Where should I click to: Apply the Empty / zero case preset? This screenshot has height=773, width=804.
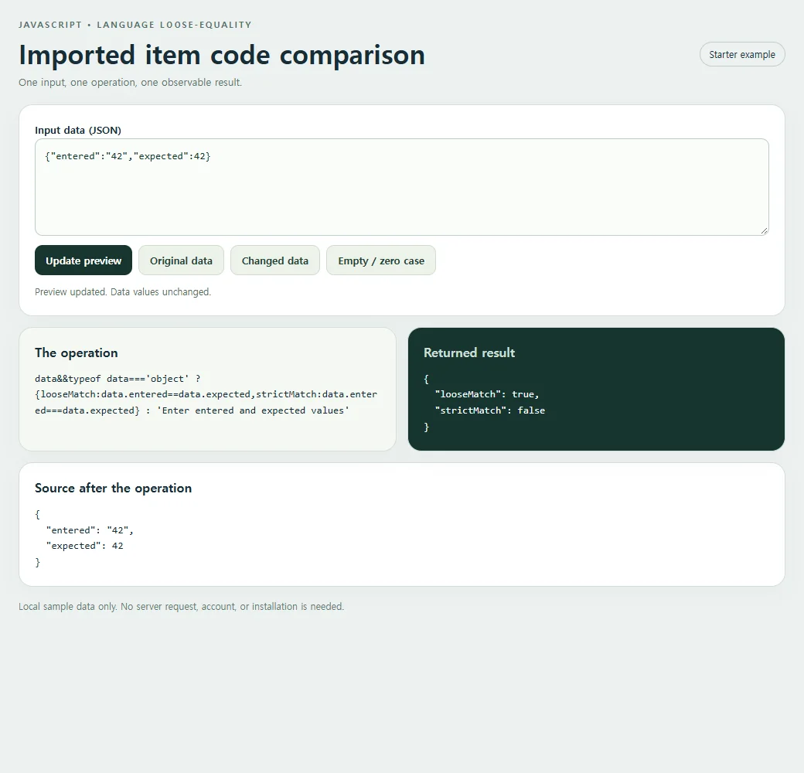[x=381, y=261]
